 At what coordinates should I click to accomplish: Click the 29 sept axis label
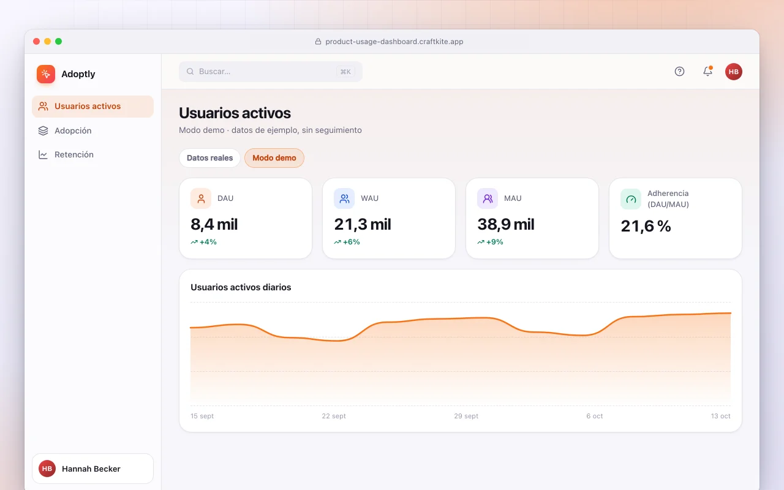466,416
